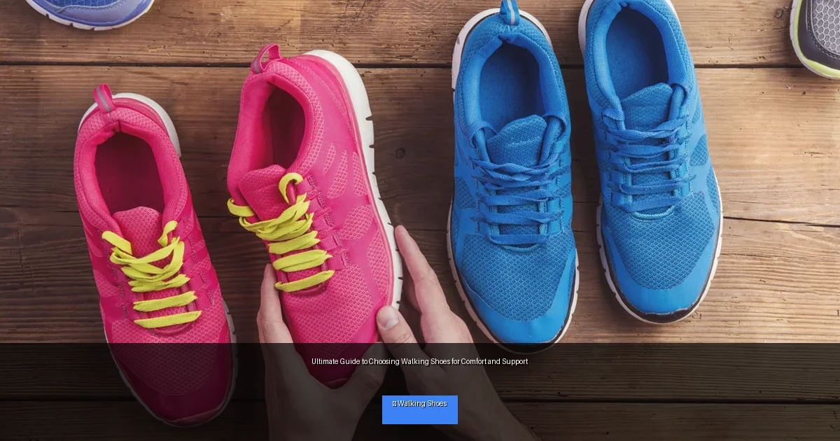Open the article via its title link

[x=420, y=361]
